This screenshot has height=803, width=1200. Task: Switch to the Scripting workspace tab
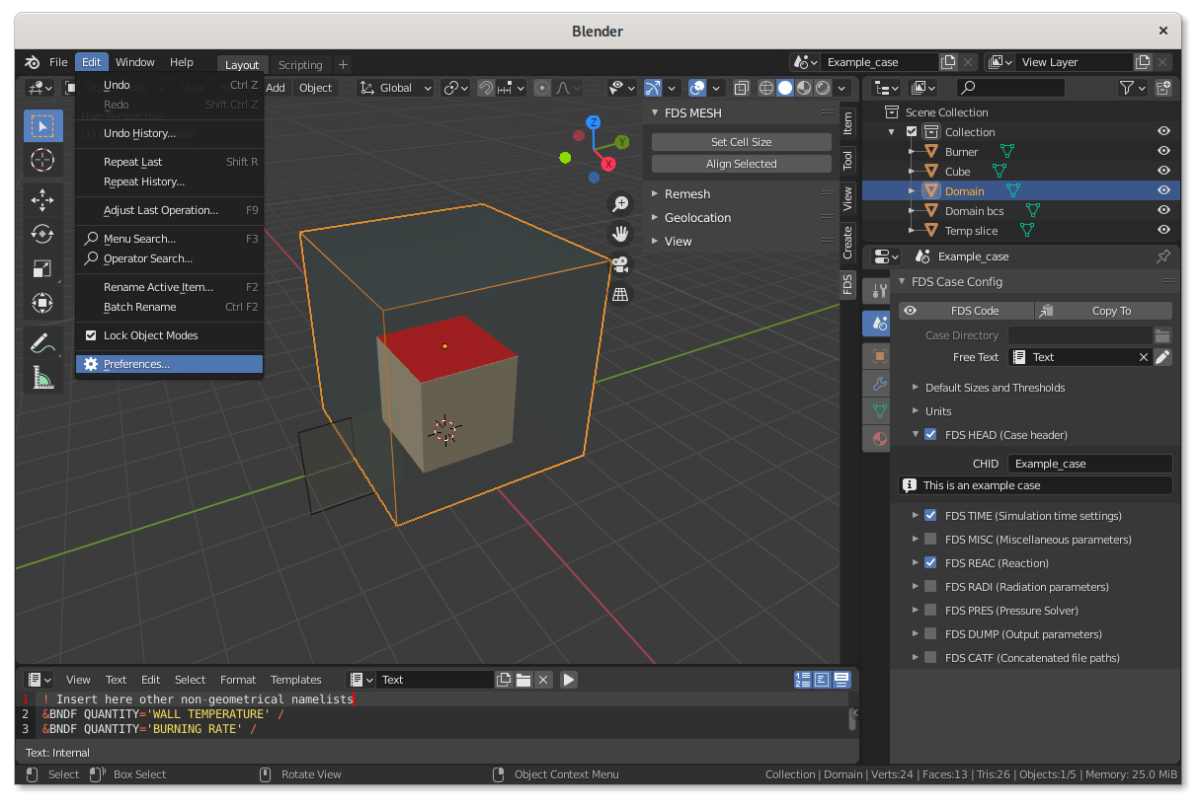click(x=300, y=65)
